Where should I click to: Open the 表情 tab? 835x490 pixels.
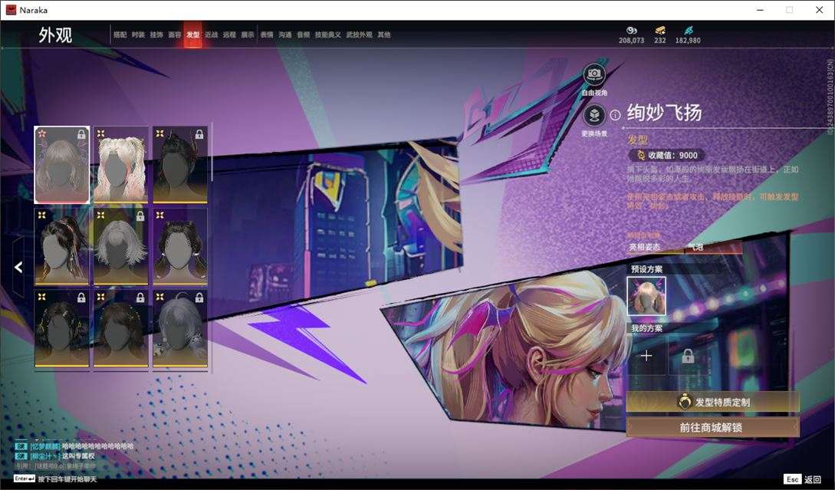coord(267,35)
